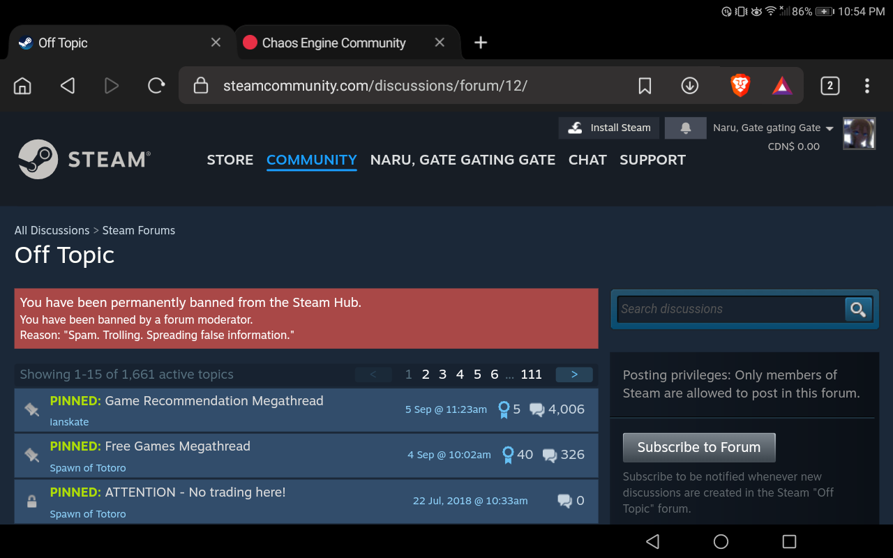The width and height of the screenshot is (893, 558).
Task: Bookmark this page using the bookmark icon
Action: tap(645, 86)
